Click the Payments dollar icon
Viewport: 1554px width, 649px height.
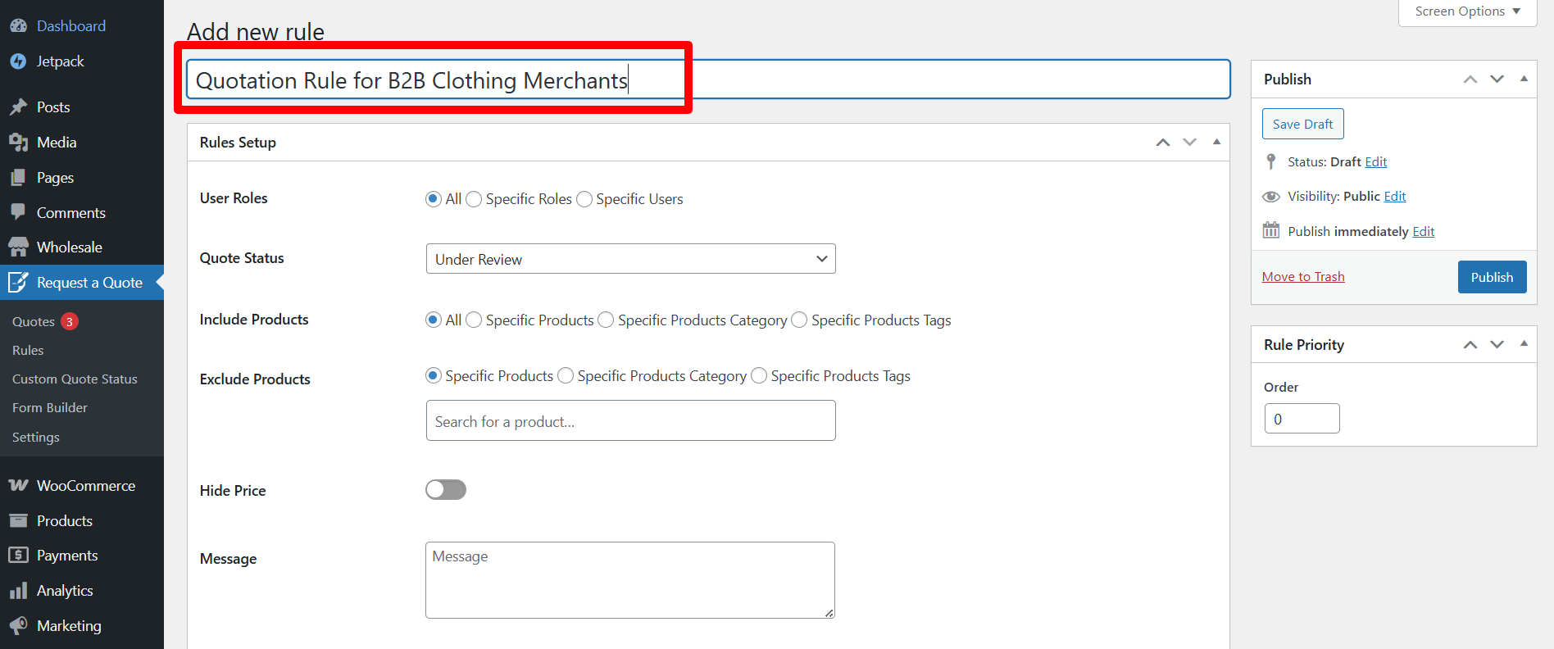point(18,556)
